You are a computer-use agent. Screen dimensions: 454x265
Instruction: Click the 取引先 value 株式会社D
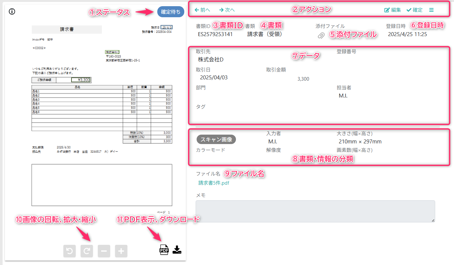211,60
